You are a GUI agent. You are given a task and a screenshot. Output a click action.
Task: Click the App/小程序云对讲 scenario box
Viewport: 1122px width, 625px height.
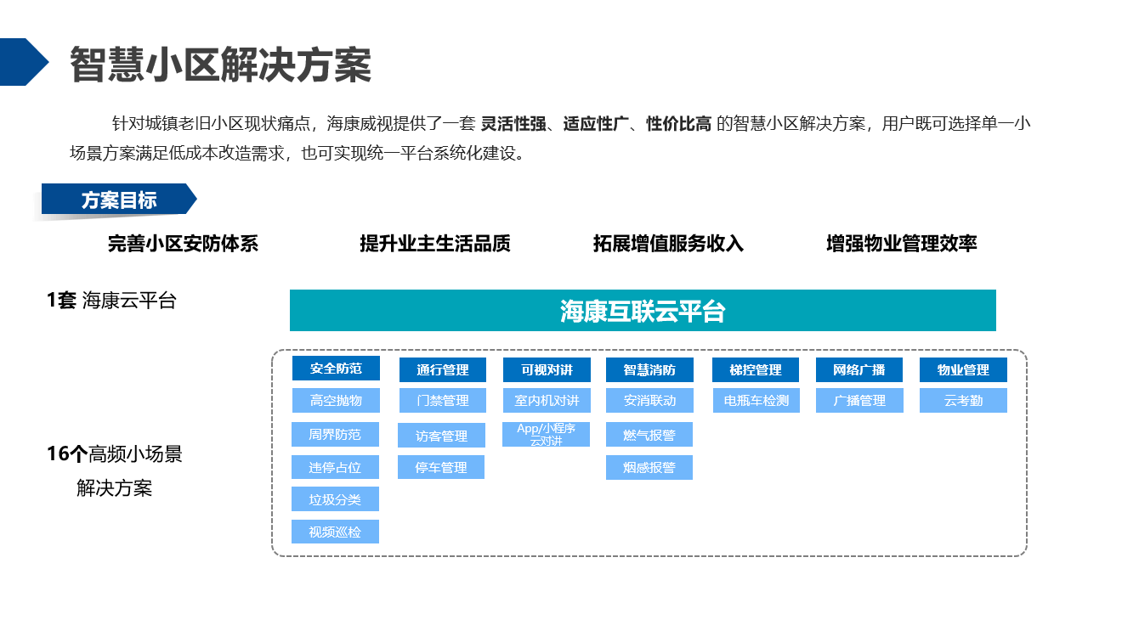pos(547,434)
